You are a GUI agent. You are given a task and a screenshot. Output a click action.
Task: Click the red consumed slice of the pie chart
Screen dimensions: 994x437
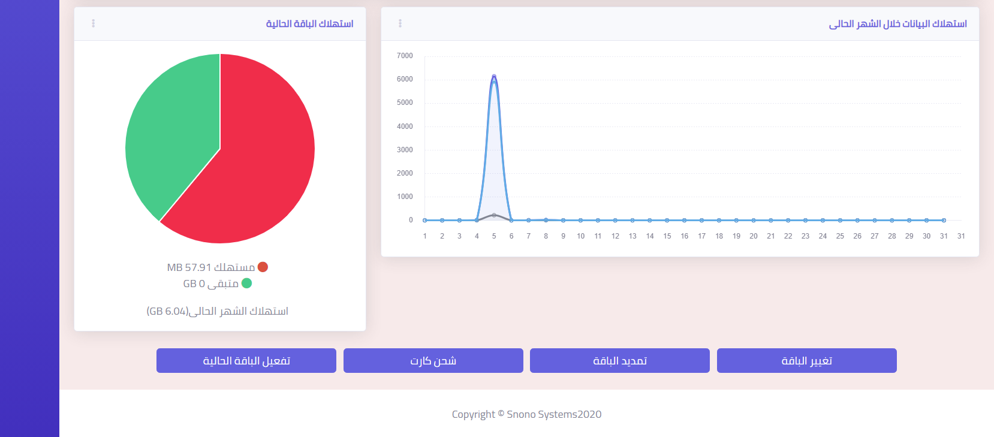(x=258, y=156)
